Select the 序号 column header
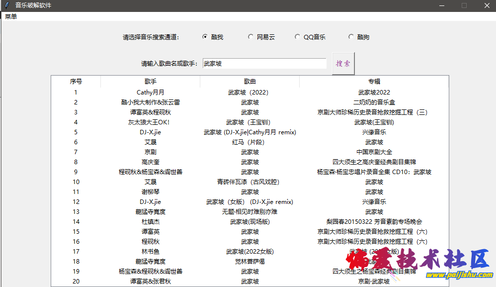The height and width of the screenshot is (287, 496). click(76, 82)
